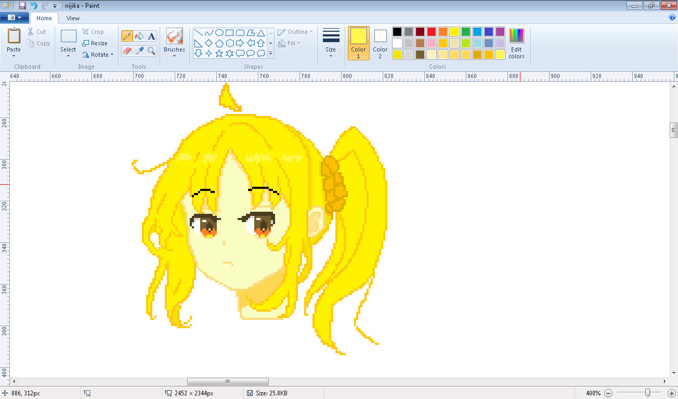678x399 pixels.
Task: Choose the Cloud callout shape
Action: (x=260, y=53)
